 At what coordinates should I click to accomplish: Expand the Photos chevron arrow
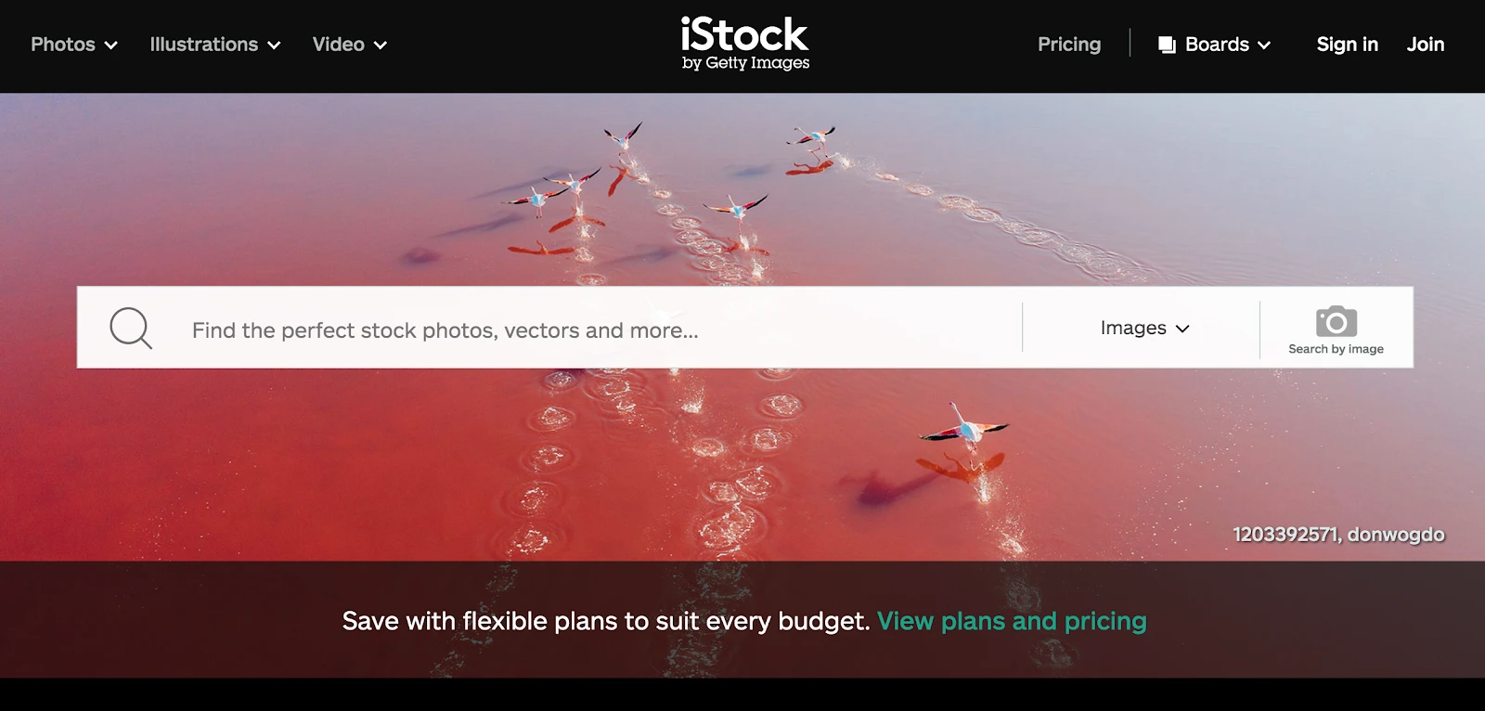111,45
